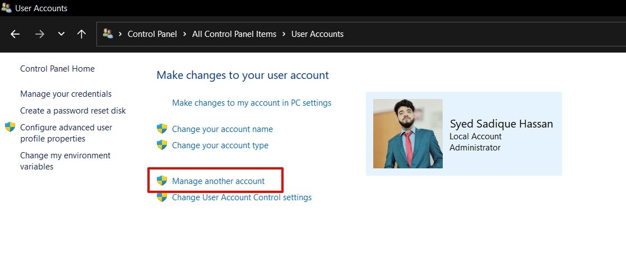
Task: Open Control Panel Home link
Action: [57, 69]
